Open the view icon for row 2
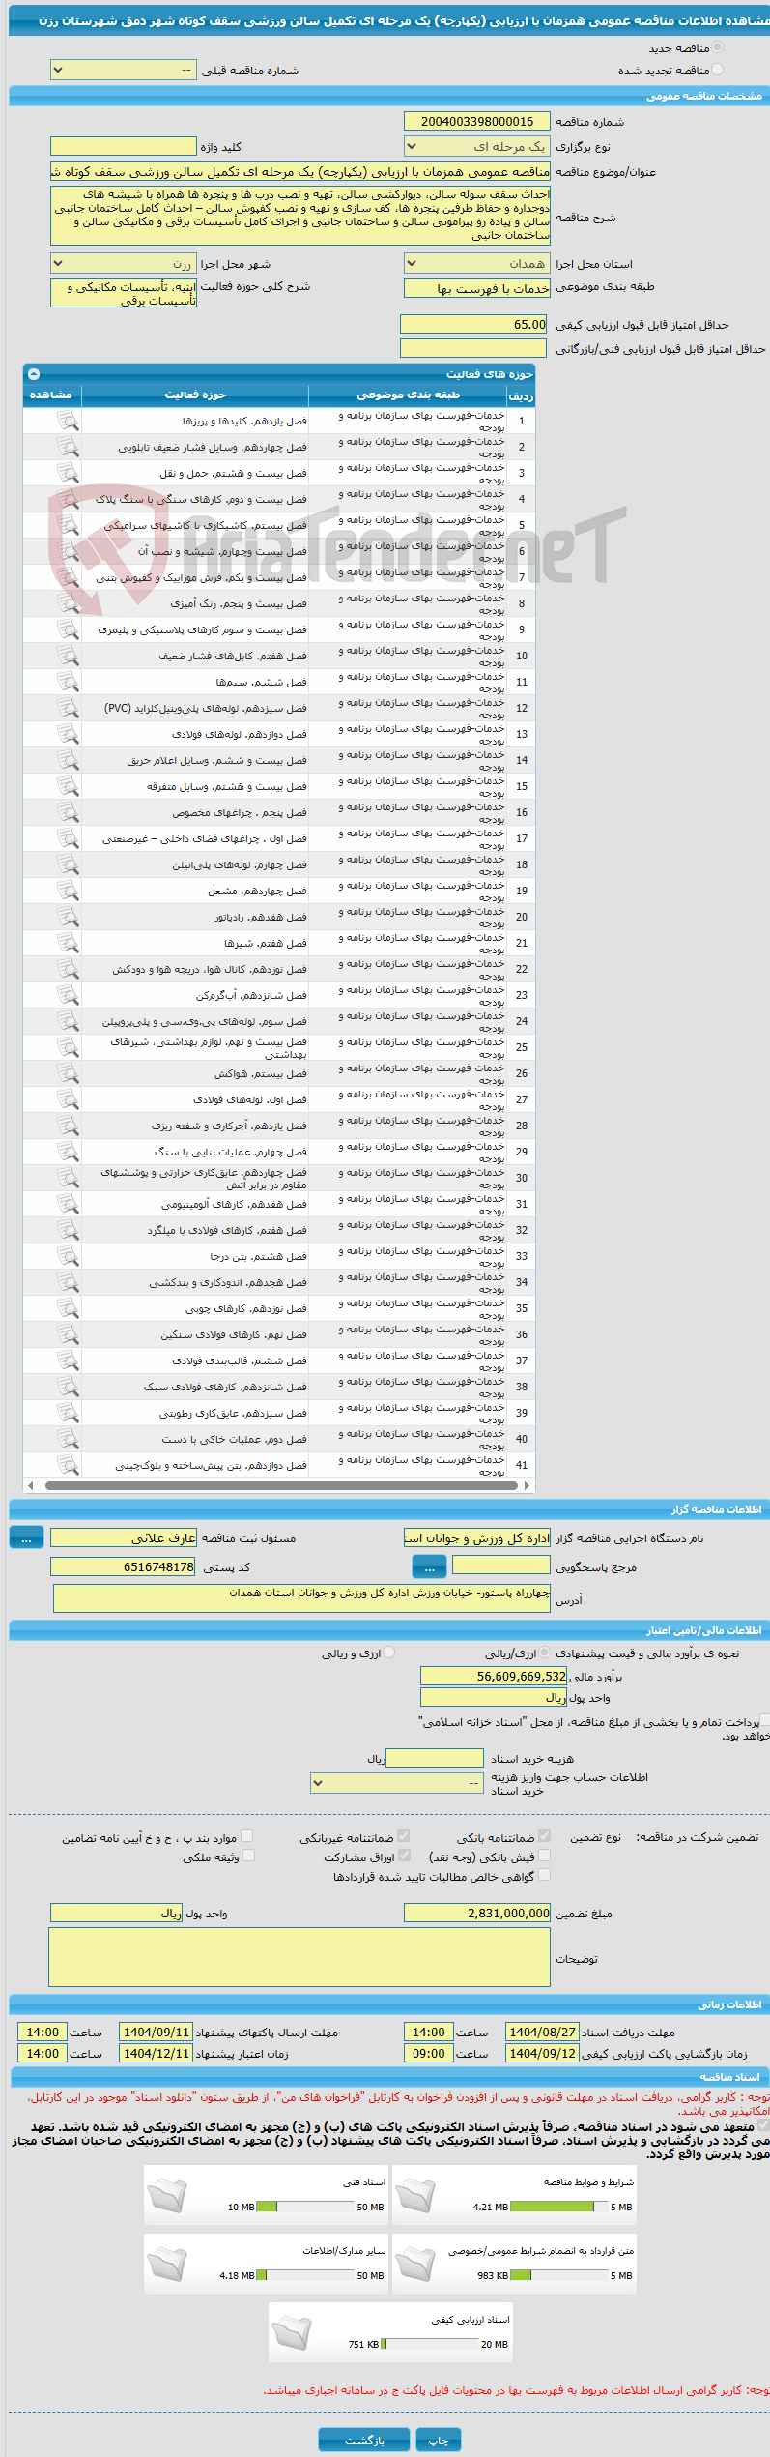The width and height of the screenshot is (770, 2457). pyautogui.click(x=67, y=447)
